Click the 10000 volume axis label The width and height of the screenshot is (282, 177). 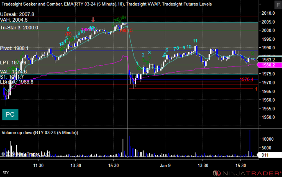pos(268,139)
